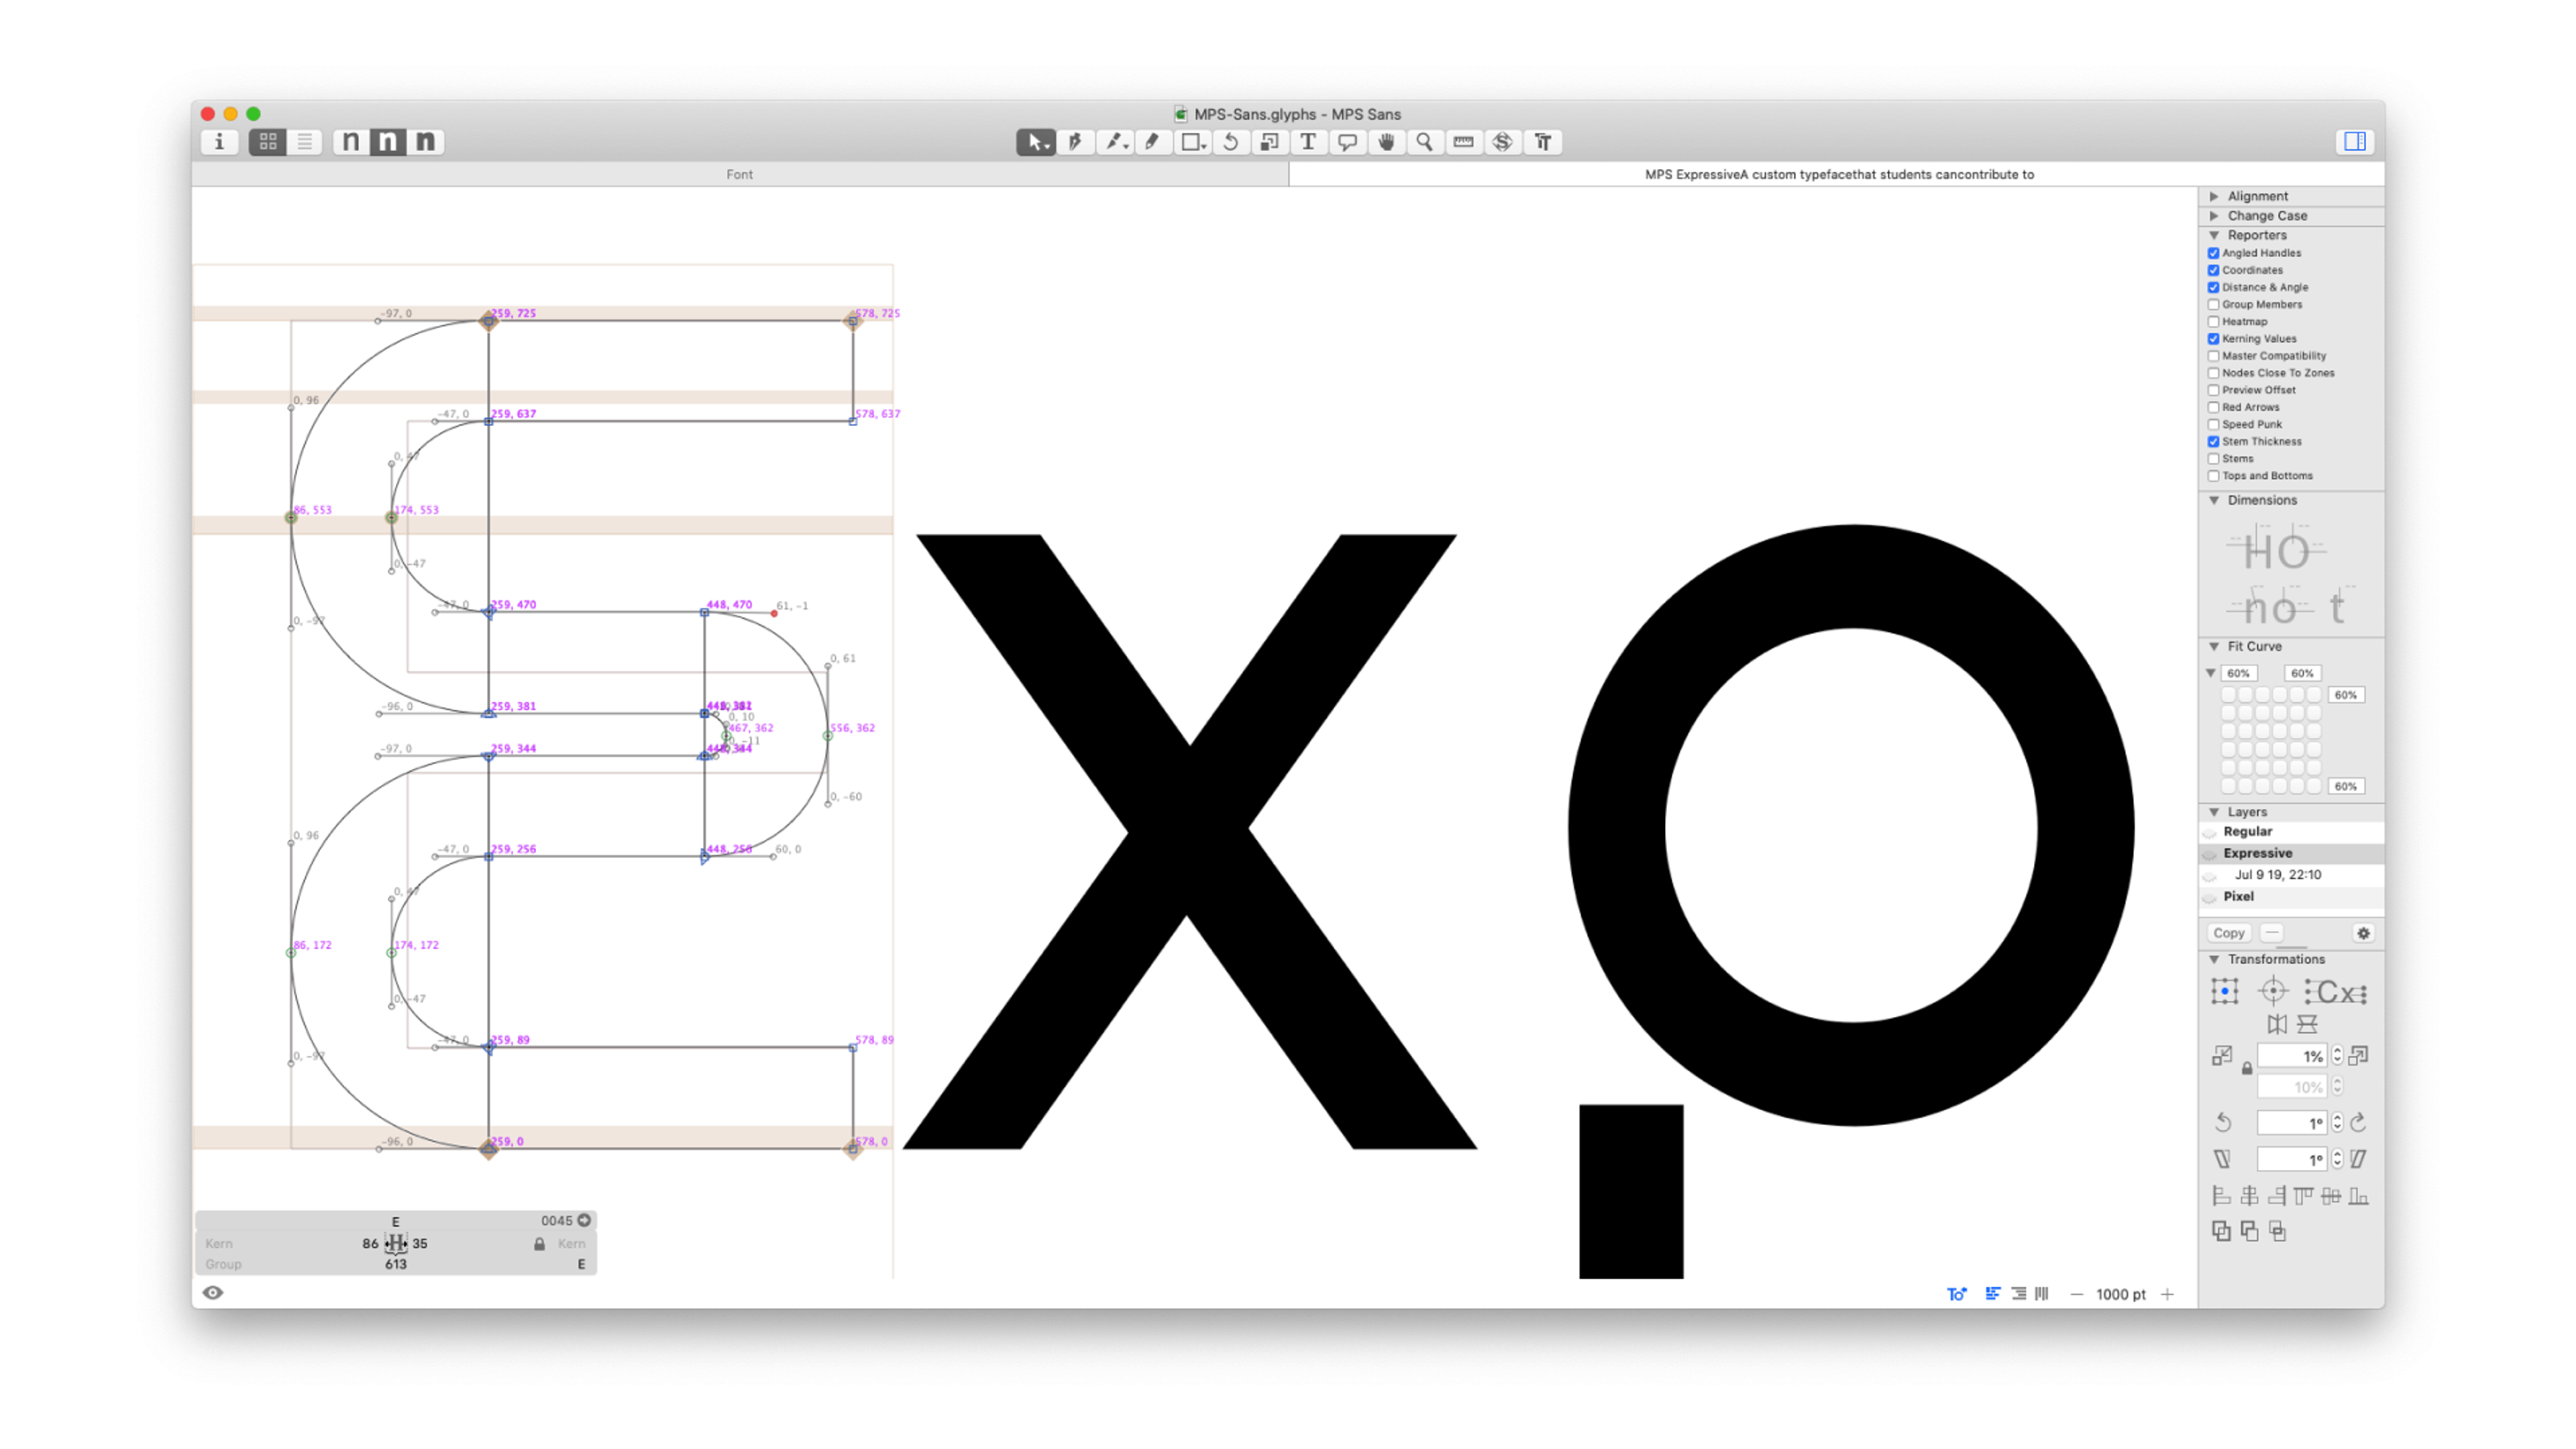Select the Rotate tool
Image resolution: width=2576 pixels, height=1449 pixels.
pos(1231,142)
